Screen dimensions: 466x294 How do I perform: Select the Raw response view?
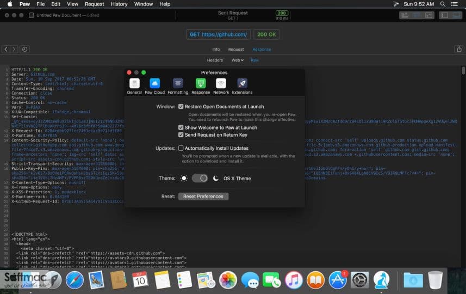click(x=254, y=60)
